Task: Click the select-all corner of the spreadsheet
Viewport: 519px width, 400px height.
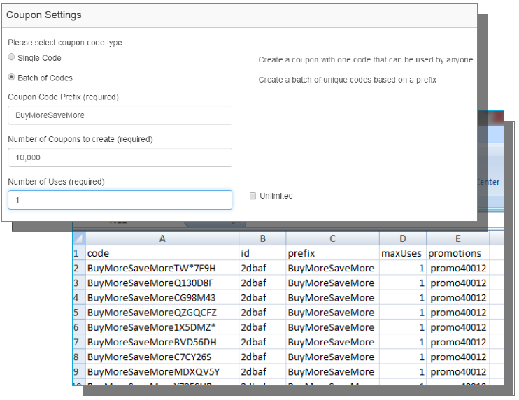Action: coord(79,238)
